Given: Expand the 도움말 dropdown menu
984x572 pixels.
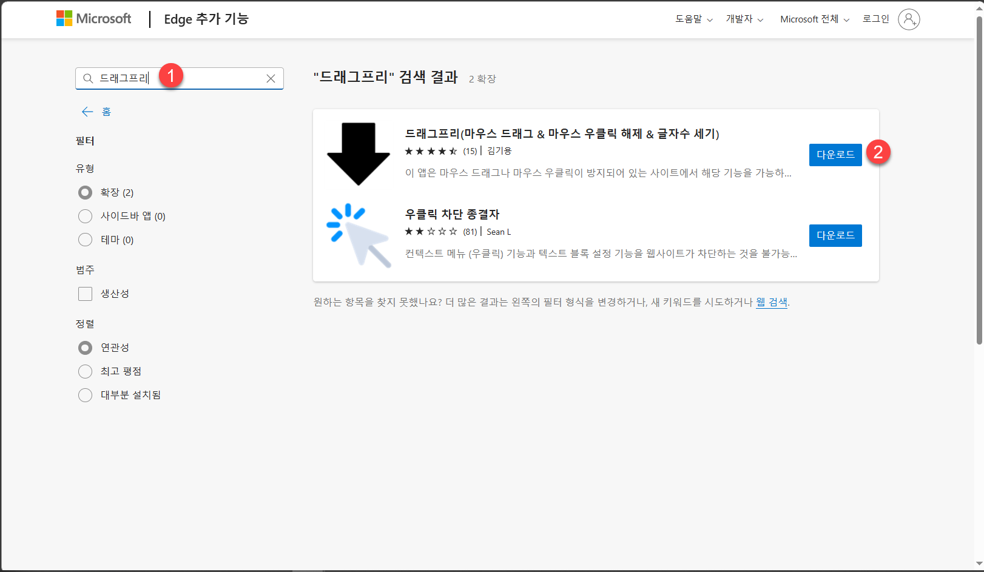Looking at the screenshot, I should pyautogui.click(x=694, y=19).
